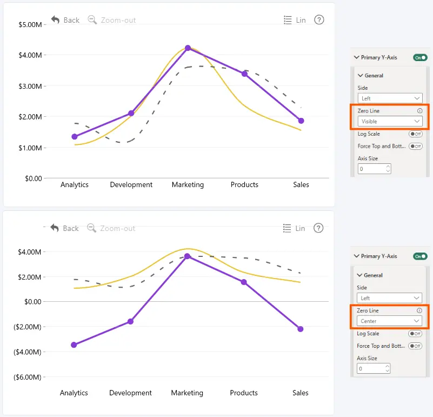Click the Zoom-out magnifier in bottom chart
The height and width of the screenshot is (417, 433).
92,228
